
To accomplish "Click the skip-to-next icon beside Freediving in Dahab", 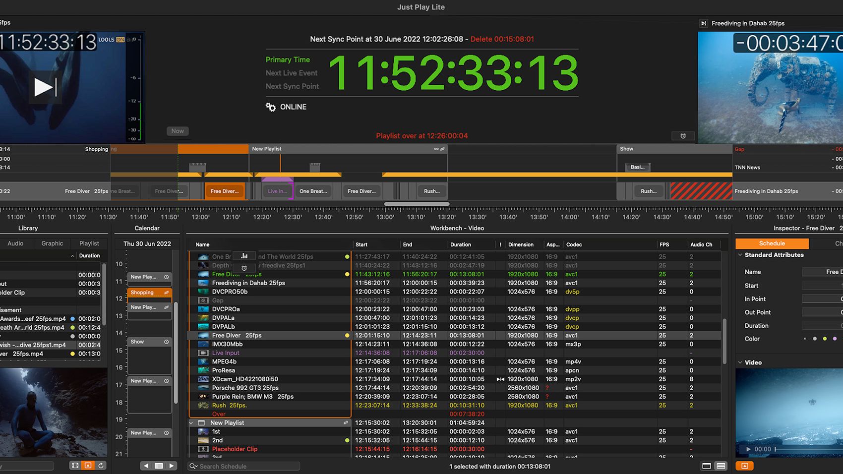I will 703,23.
